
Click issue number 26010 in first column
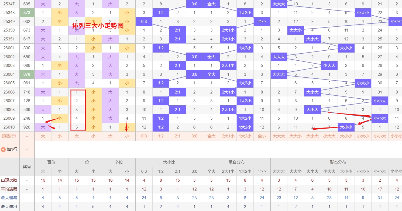click(9, 127)
